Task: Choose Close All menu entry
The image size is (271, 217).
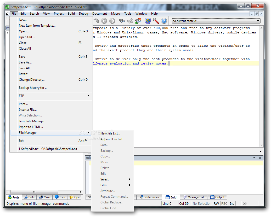Action: (50, 49)
